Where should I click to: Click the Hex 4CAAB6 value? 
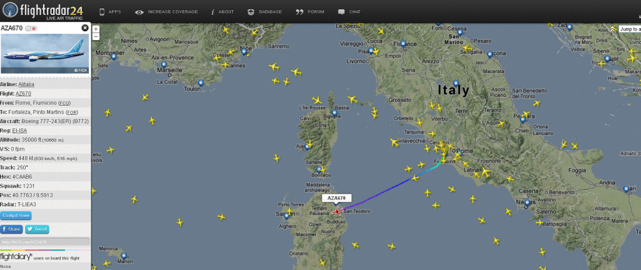(23, 177)
